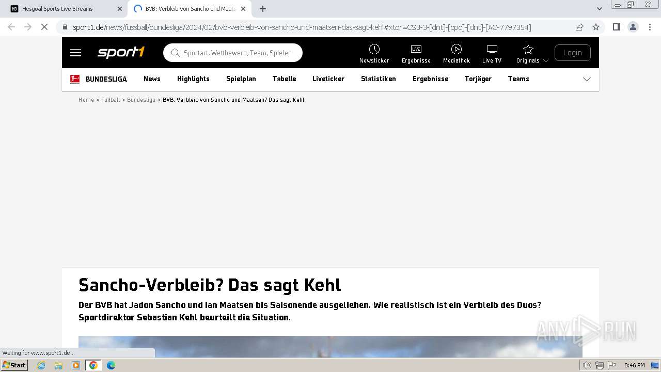This screenshot has height=372, width=661.
Task: Expand the Bundesliga navigation chevron
Action: tap(587, 79)
